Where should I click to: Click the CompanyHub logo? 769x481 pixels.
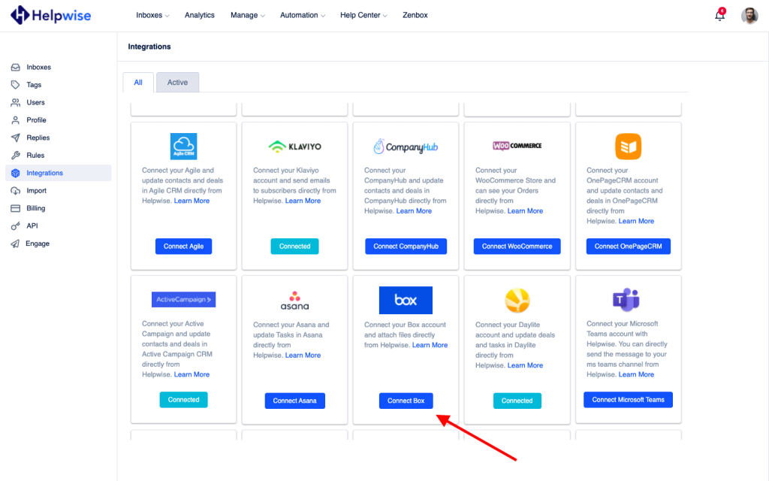coord(406,147)
